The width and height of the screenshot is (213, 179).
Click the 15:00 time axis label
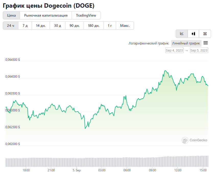point(203,170)
